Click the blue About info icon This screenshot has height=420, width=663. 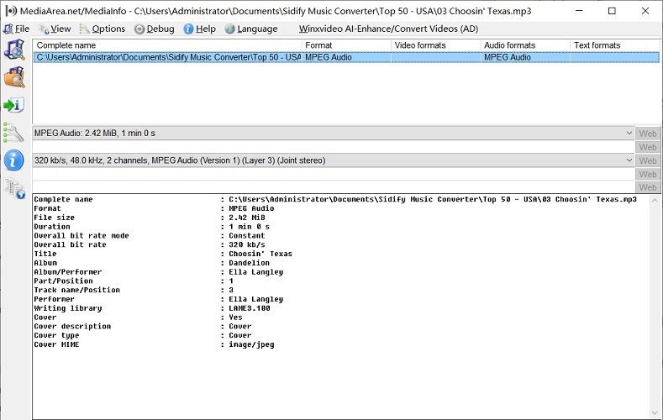point(14,160)
